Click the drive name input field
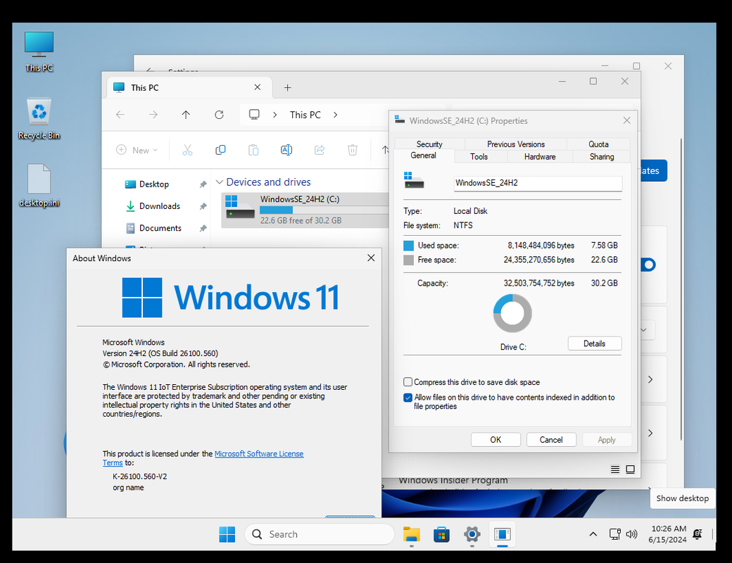732x563 pixels. (538, 183)
